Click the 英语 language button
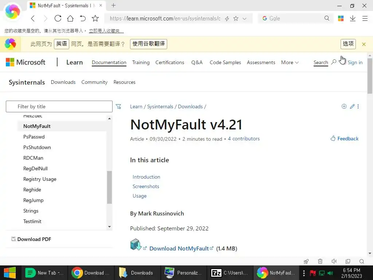The width and height of the screenshot is (373, 280). 61,44
